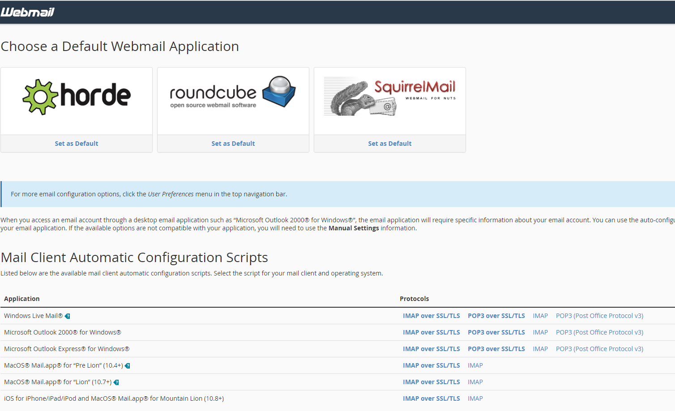
Task: Click the bold Manual Settings text
Action: (354, 228)
